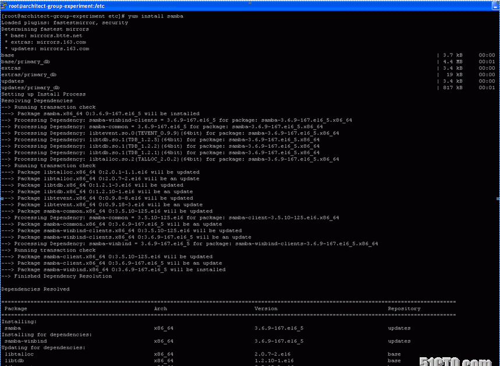Select 'Resolving Dependencies' line
The height and width of the screenshot is (366, 500).
click(37, 101)
